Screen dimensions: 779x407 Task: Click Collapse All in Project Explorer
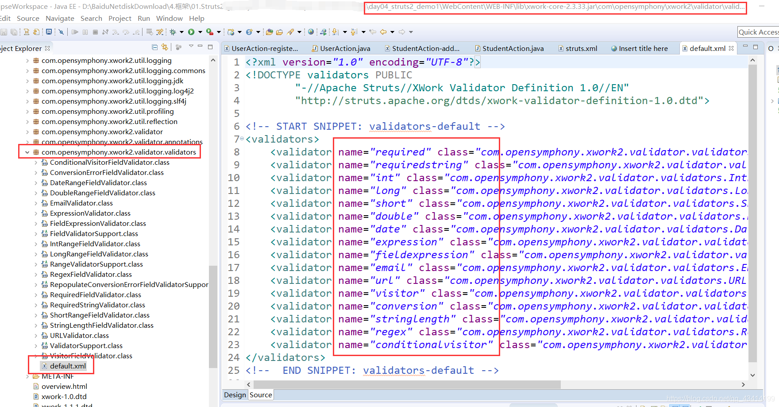tap(154, 47)
